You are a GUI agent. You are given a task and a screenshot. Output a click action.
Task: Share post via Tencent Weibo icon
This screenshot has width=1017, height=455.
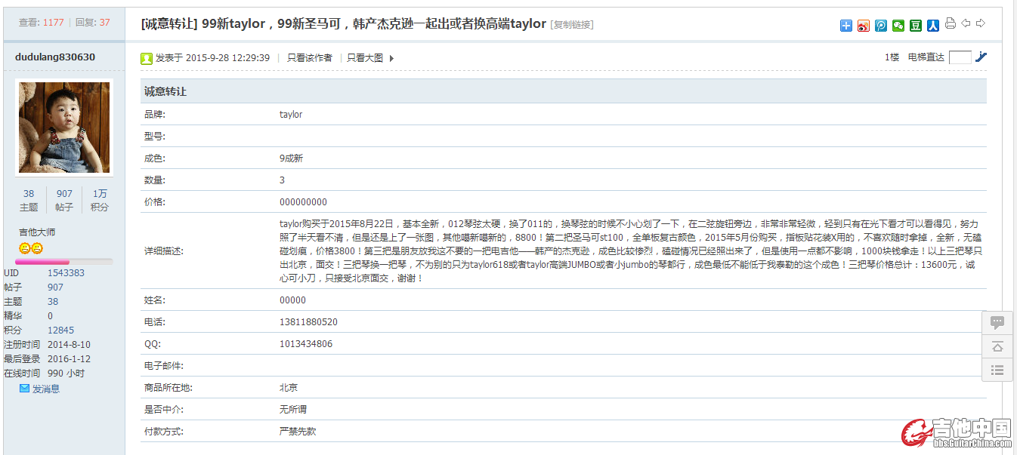click(x=881, y=26)
